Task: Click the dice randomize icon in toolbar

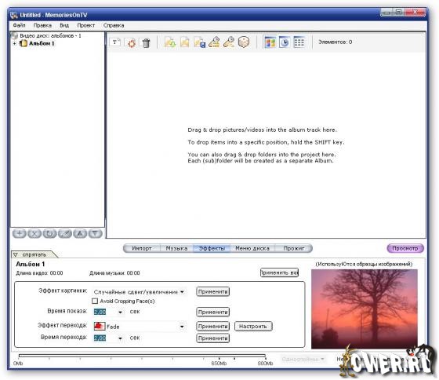Action: pyautogui.click(x=244, y=42)
